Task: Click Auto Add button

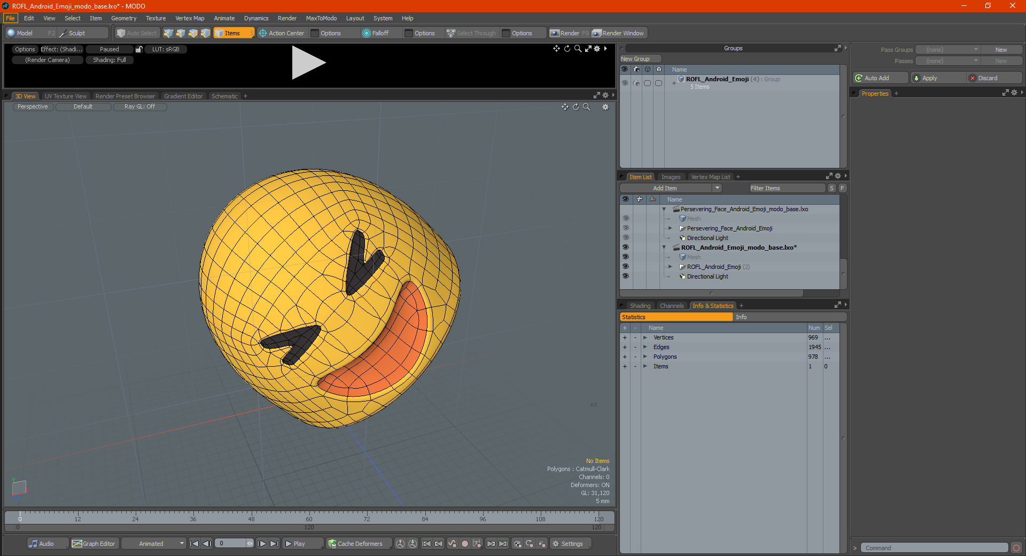Action: coord(881,78)
